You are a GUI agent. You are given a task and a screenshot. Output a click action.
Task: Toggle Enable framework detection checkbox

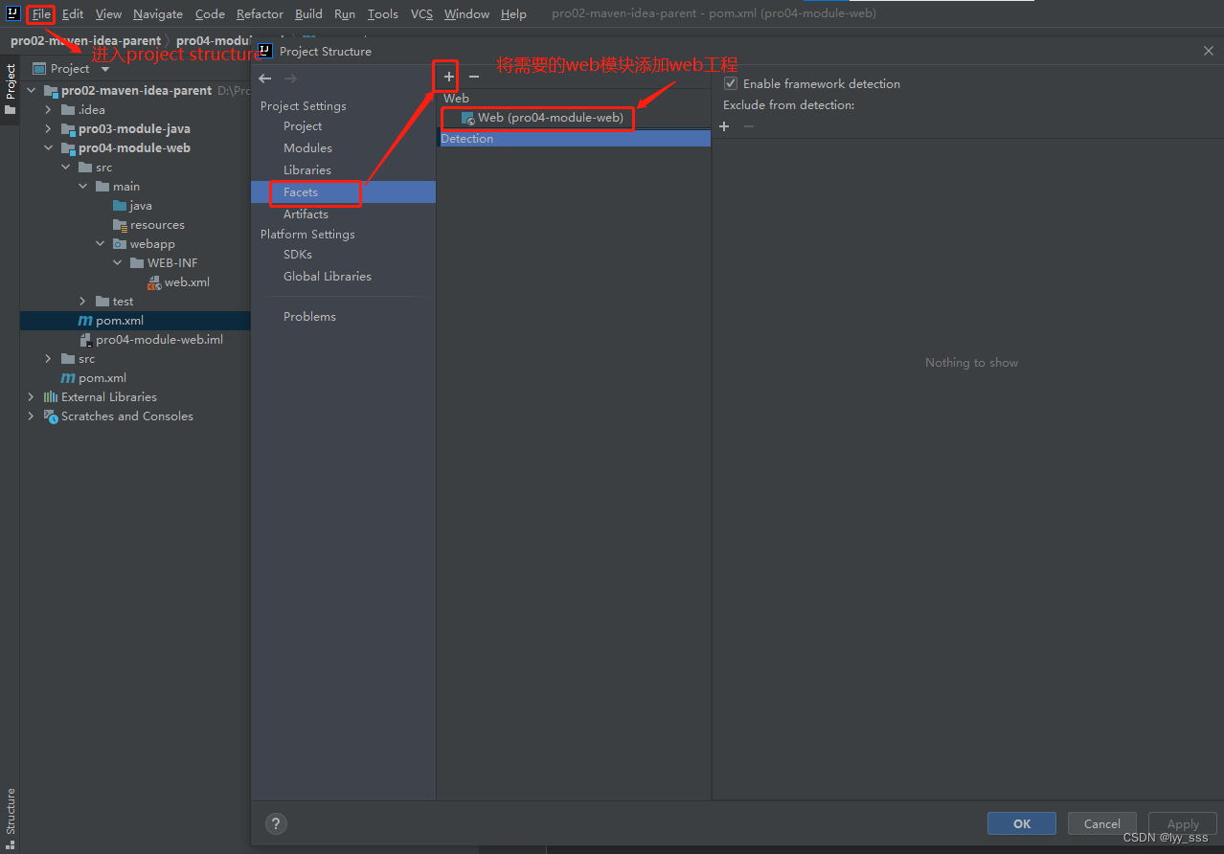731,83
